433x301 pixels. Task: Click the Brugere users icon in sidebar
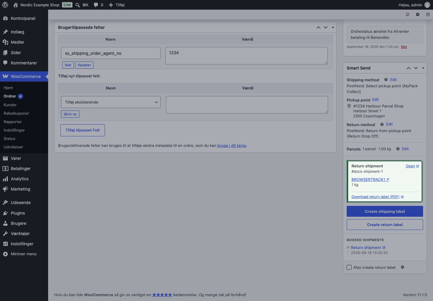point(5,223)
